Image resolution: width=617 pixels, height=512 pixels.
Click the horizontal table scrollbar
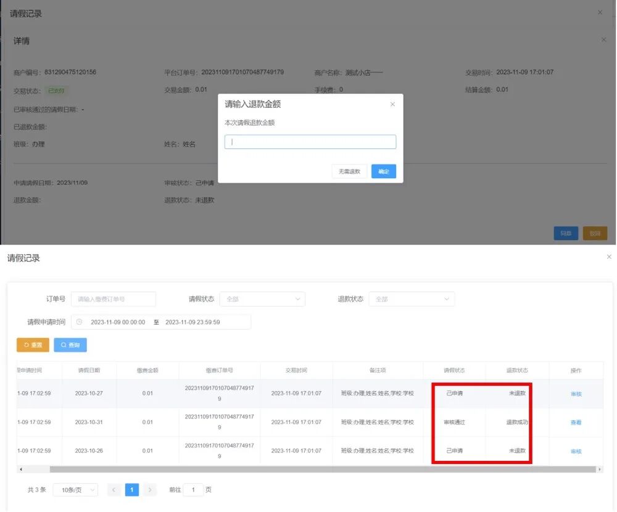point(323,469)
